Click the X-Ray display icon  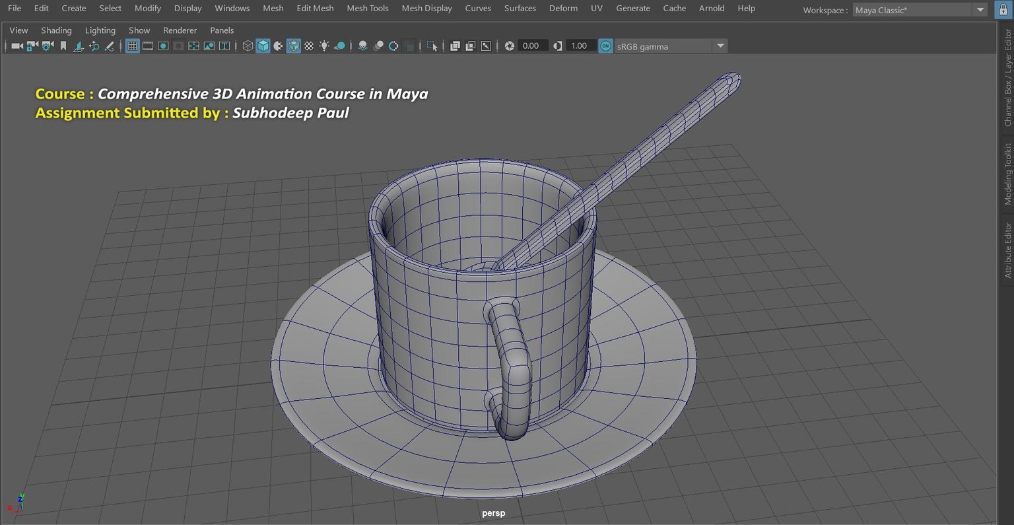coord(455,46)
